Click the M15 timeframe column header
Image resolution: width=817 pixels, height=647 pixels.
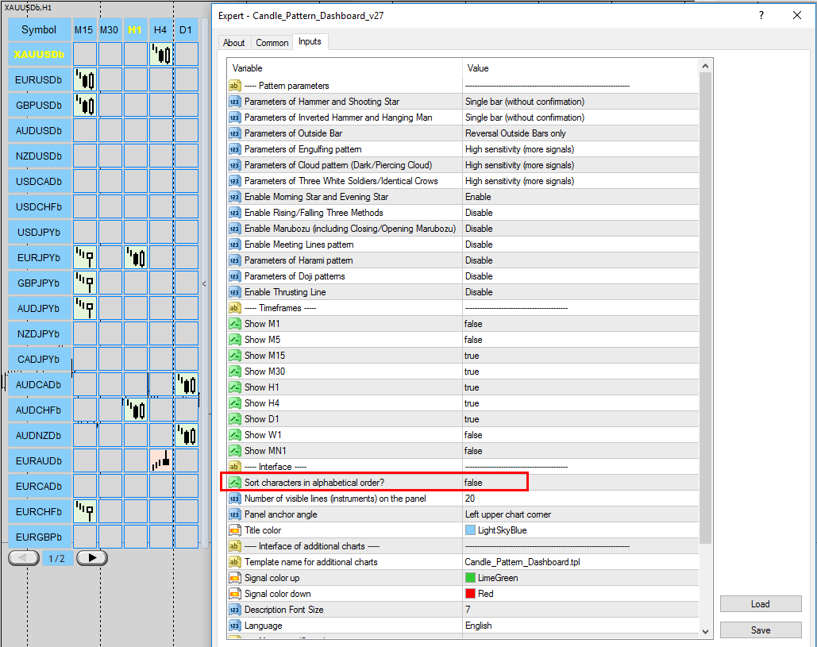click(84, 29)
